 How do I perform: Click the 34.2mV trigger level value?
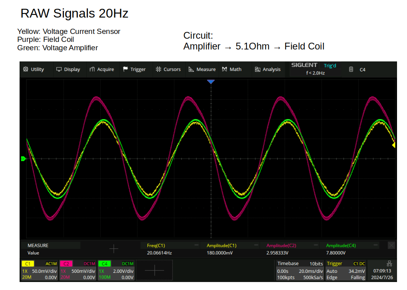pos(357,271)
